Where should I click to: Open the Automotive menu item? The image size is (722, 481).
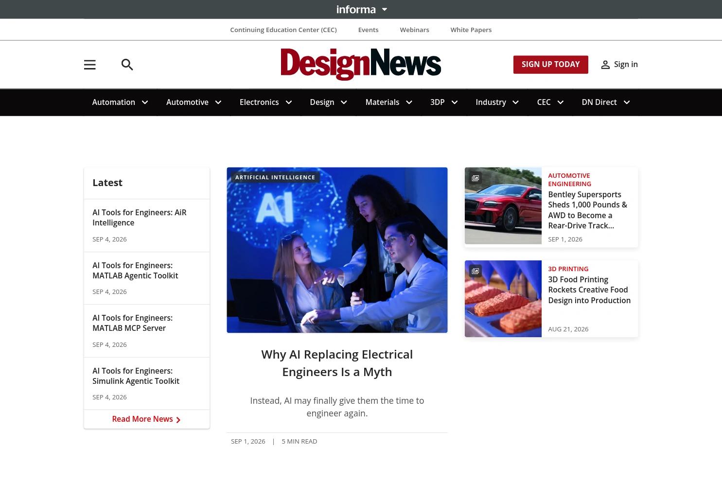(x=187, y=102)
